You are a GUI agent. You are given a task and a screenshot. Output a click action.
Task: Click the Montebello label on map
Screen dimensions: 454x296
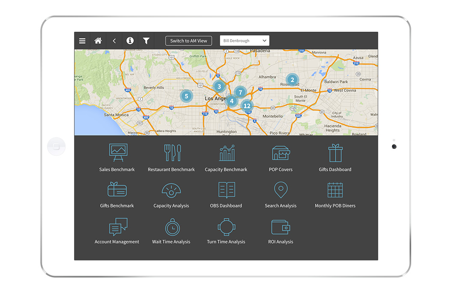coord(273,116)
